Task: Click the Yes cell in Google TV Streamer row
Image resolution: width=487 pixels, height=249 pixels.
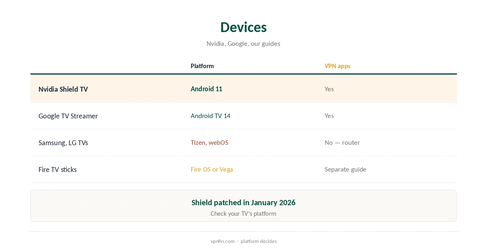Action: click(x=329, y=116)
